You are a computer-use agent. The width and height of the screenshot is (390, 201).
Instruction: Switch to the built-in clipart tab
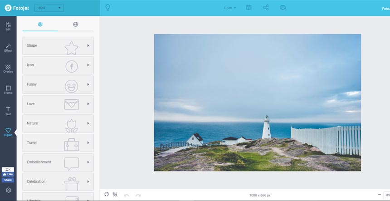point(40,25)
